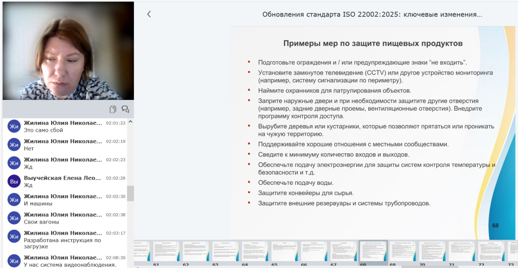Screen dimensions: 518x268
Task: Click the dark blue "Вы" avatar
Action: coord(14,181)
